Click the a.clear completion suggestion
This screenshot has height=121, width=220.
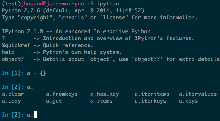tap(13, 94)
